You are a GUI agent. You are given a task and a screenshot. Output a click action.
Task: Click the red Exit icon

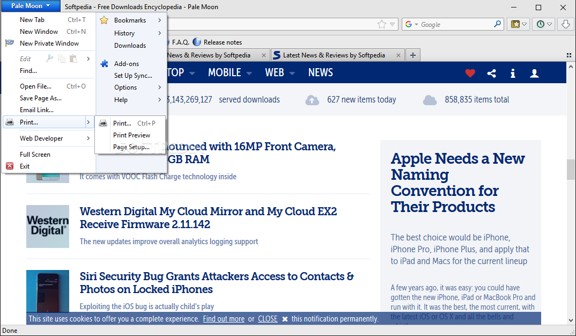pyautogui.click(x=10, y=166)
